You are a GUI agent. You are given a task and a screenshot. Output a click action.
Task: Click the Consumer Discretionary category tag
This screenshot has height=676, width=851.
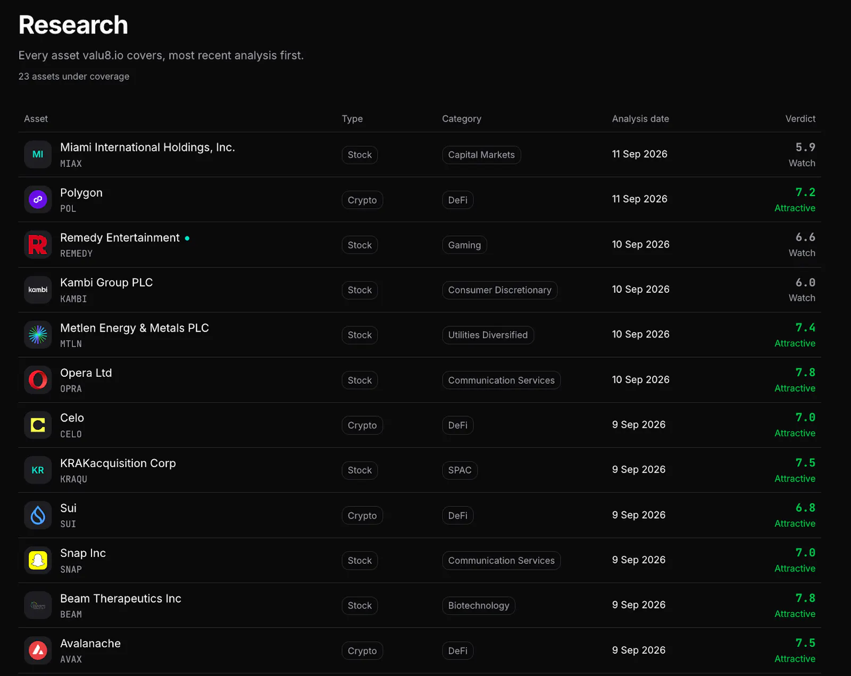(x=499, y=290)
